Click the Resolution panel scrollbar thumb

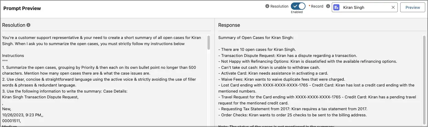(209, 43)
